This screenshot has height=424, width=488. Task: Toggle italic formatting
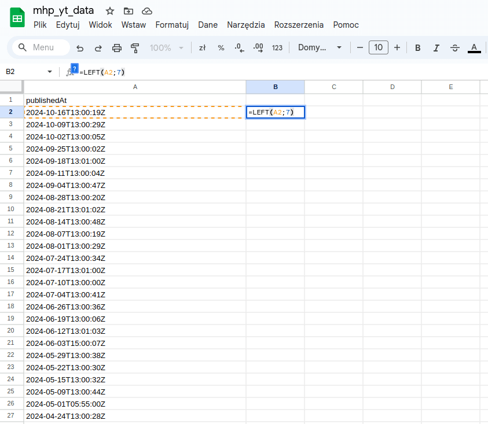coord(436,48)
